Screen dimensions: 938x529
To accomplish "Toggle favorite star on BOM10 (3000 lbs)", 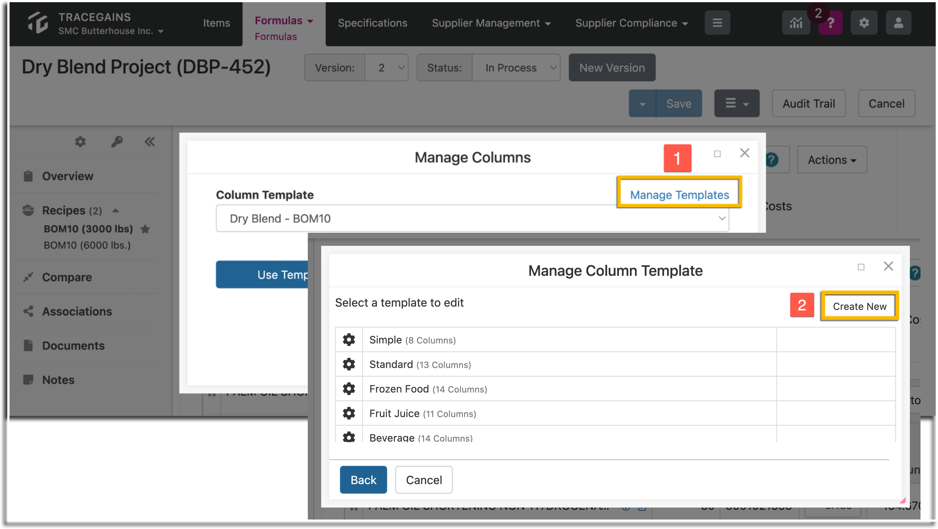I will pos(145,229).
